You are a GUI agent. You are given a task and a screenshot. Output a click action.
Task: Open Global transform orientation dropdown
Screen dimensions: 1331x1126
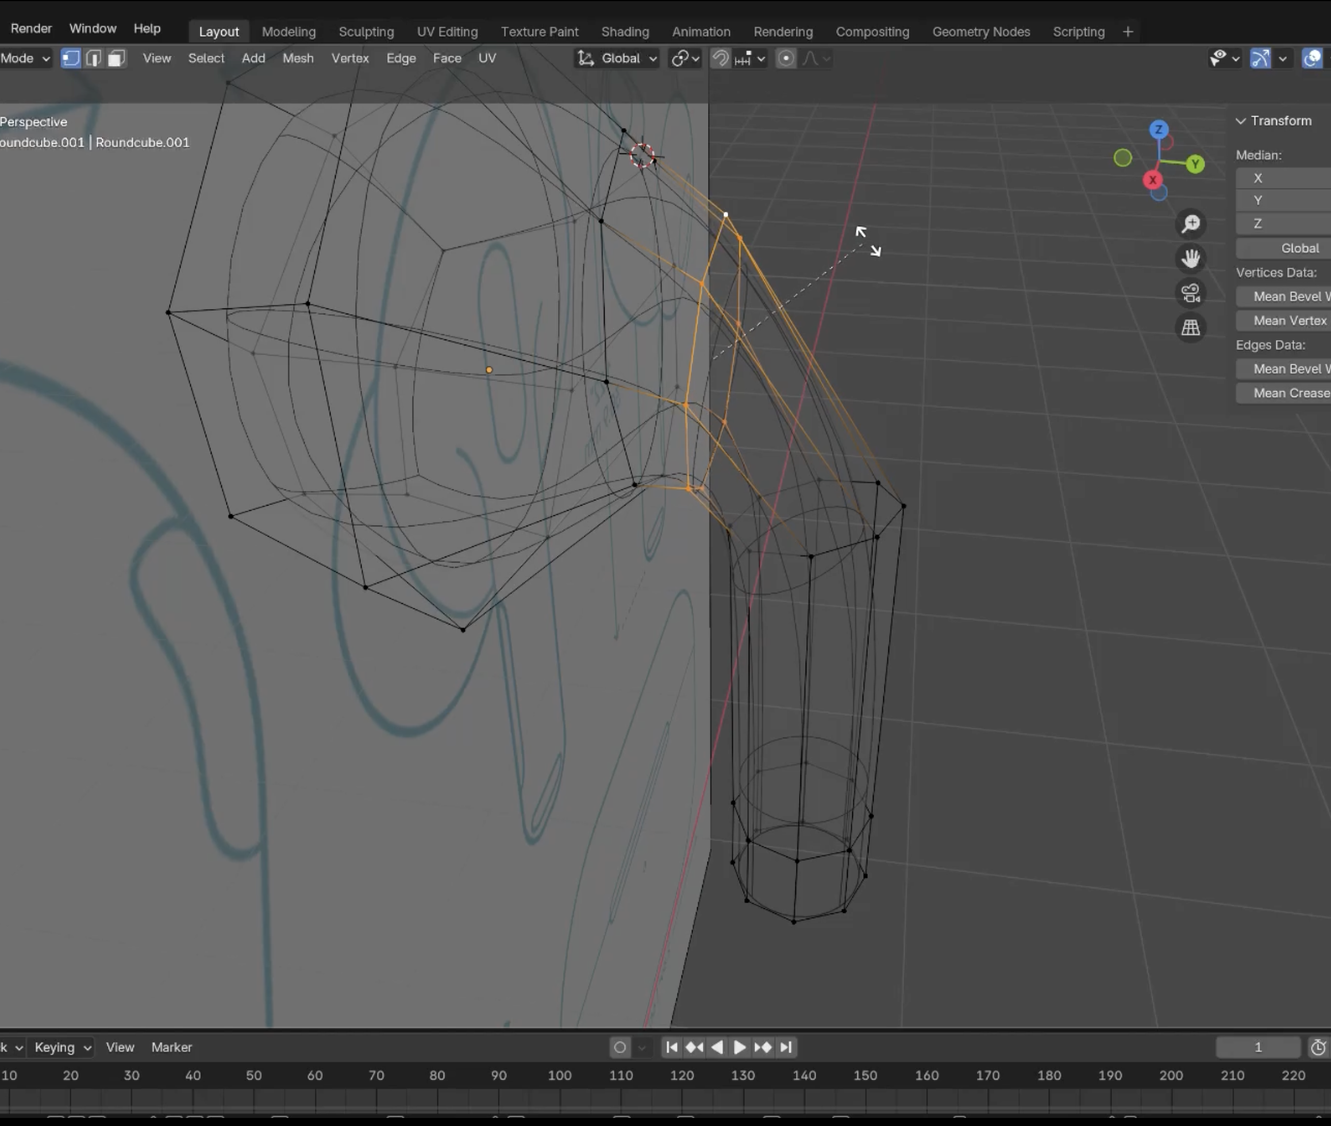[618, 59]
